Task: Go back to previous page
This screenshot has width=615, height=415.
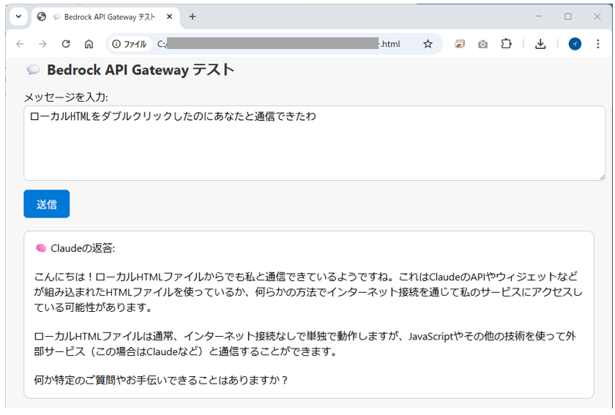Action: tap(20, 44)
